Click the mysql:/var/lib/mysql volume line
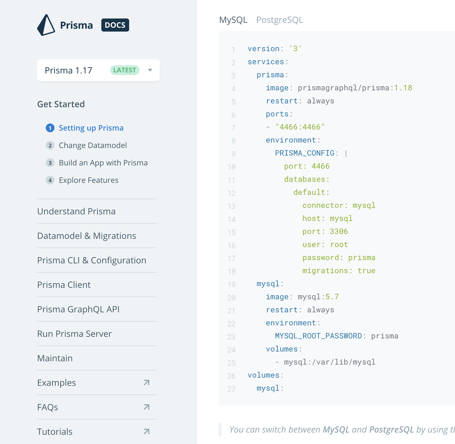 pos(325,362)
